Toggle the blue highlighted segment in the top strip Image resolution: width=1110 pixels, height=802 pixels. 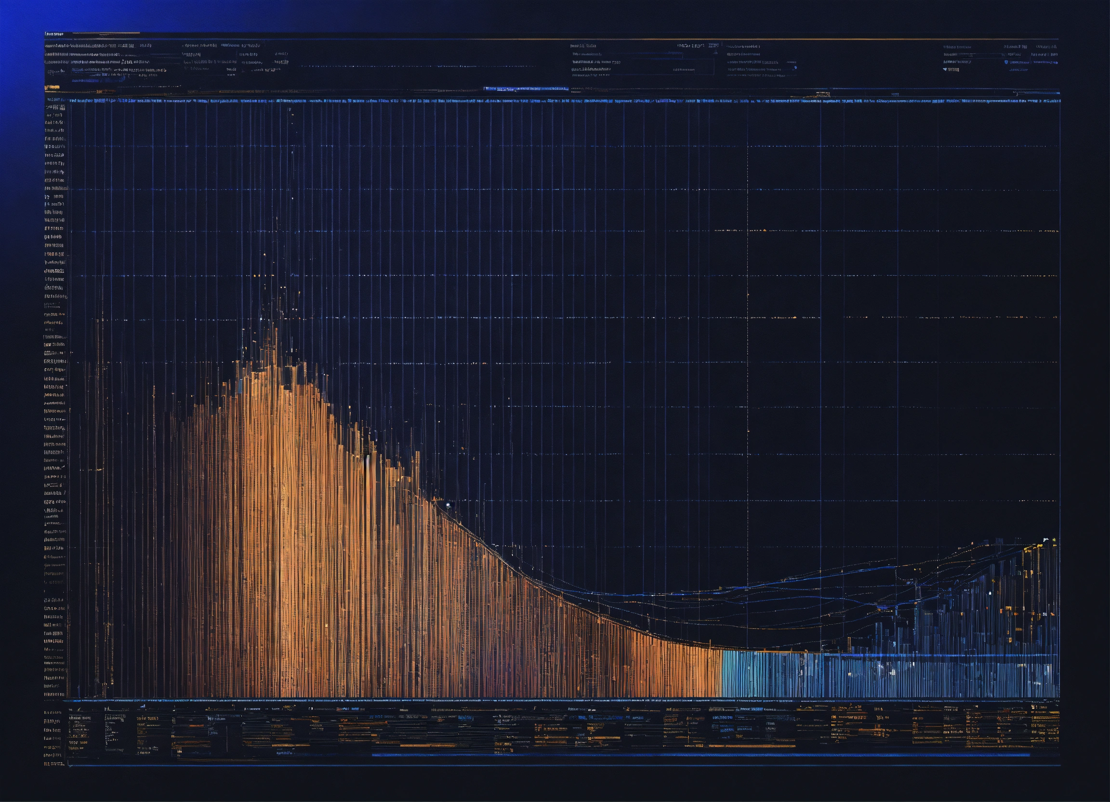526,89
